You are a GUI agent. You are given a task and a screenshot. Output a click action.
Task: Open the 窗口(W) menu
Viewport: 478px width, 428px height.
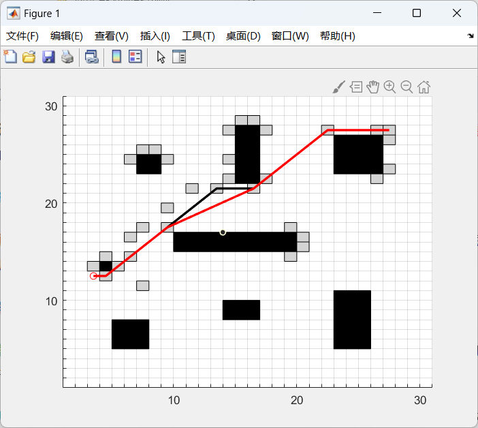(x=290, y=36)
